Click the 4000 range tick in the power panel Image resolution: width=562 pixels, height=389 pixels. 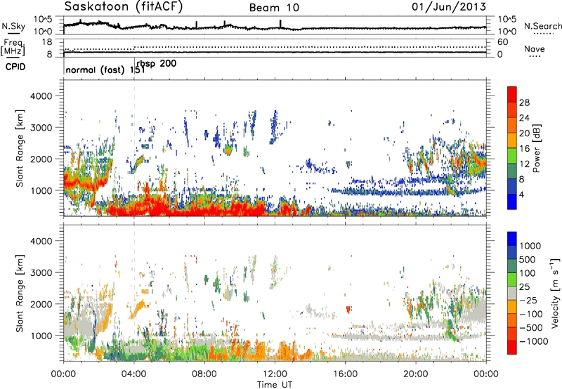point(41,96)
